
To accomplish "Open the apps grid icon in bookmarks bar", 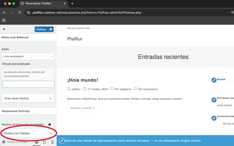I will pos(4,20).
